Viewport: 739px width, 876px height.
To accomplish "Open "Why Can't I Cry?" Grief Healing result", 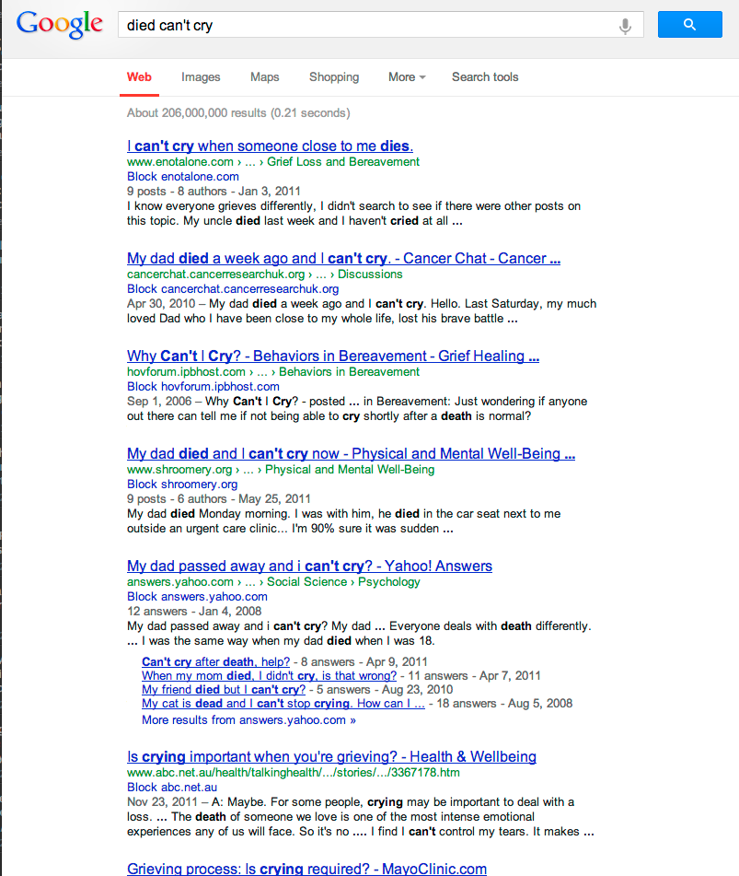I will coord(332,356).
